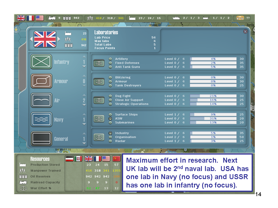Click the UK flag in top bar
Image resolution: width=278 pixels, height=208 pixels.
tap(21, 18)
